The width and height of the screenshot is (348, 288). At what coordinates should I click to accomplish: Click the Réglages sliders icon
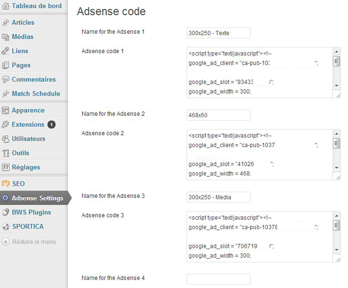(x=6, y=167)
